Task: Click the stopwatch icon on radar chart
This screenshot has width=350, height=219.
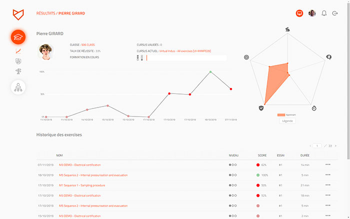Action: point(313,107)
